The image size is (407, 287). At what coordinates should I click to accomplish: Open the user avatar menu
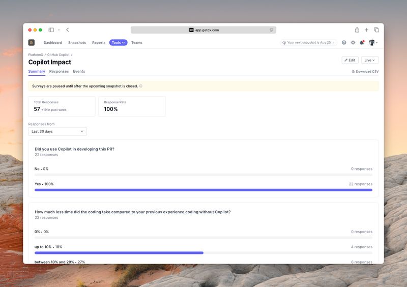372,43
